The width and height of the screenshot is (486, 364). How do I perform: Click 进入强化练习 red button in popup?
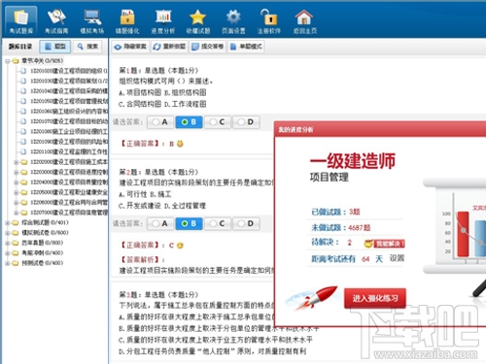375,298
